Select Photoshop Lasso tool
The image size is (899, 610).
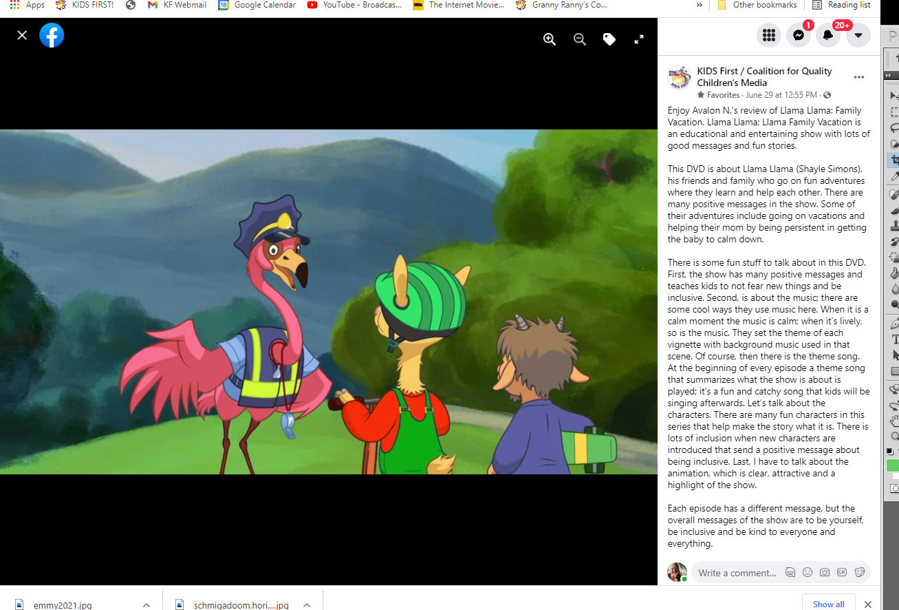click(x=894, y=127)
